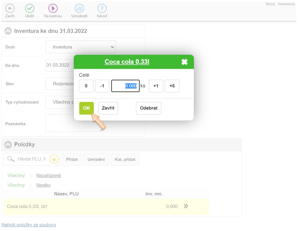
Task: Click Odebrat to remove the item
Action: (x=148, y=108)
